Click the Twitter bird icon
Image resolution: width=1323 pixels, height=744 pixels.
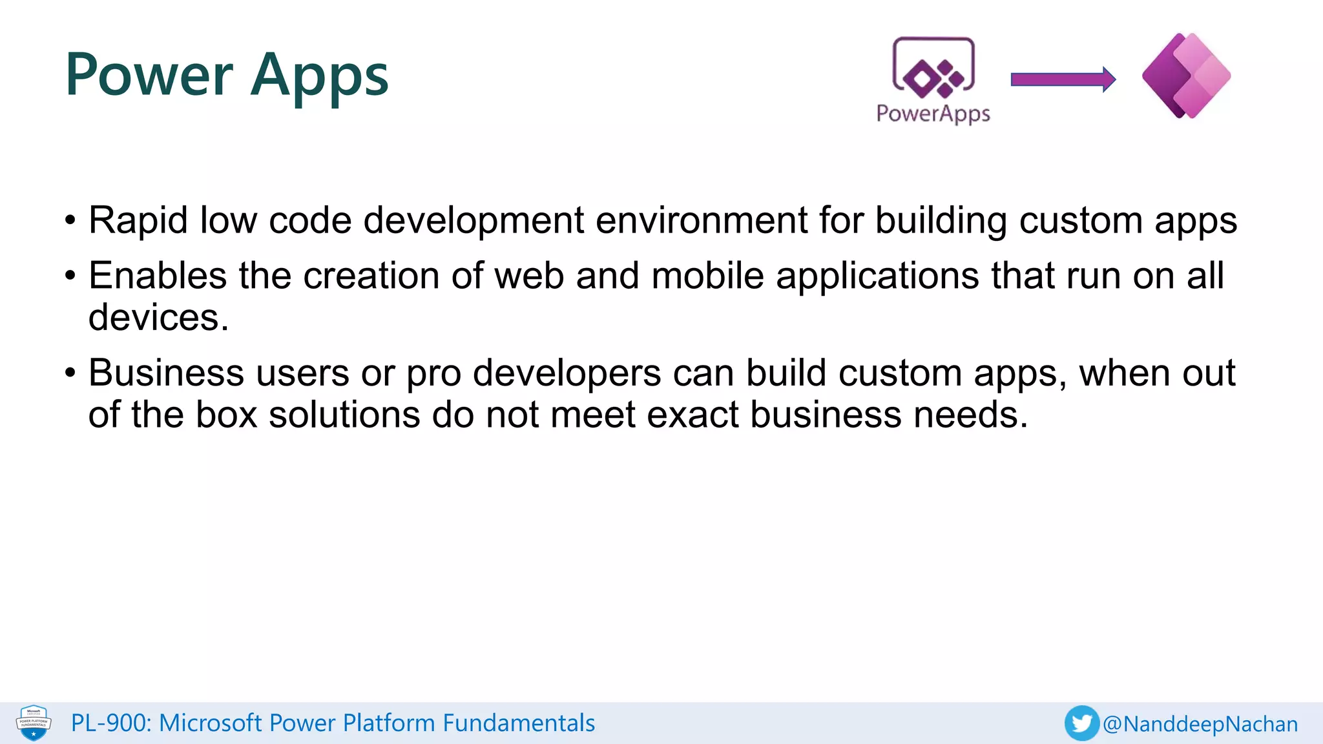click(1082, 723)
